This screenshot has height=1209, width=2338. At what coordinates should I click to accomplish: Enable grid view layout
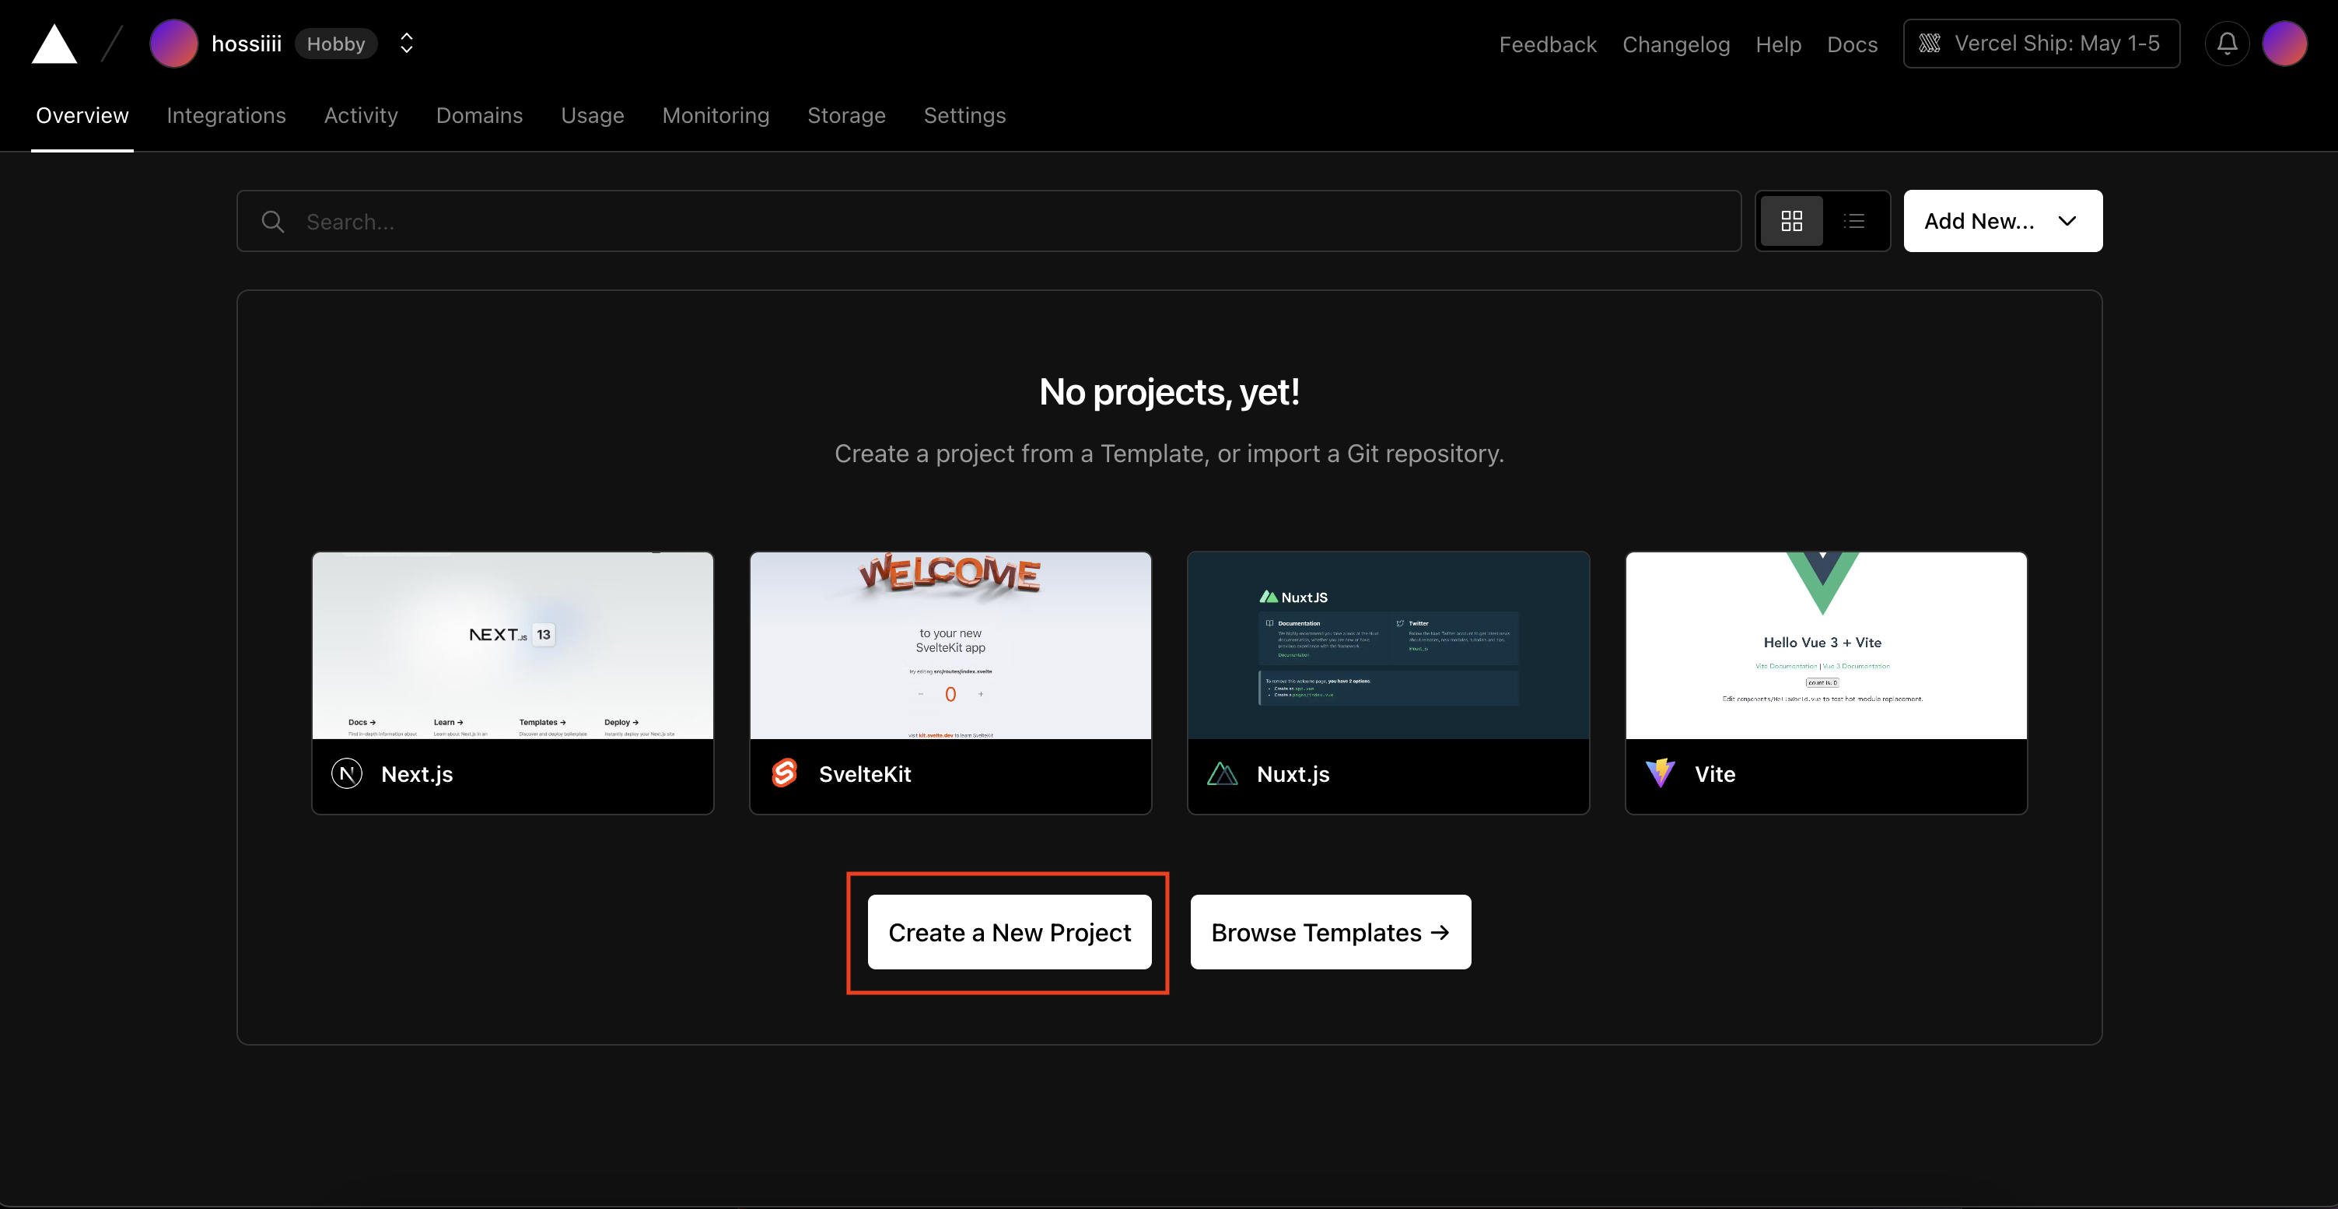pos(1793,221)
